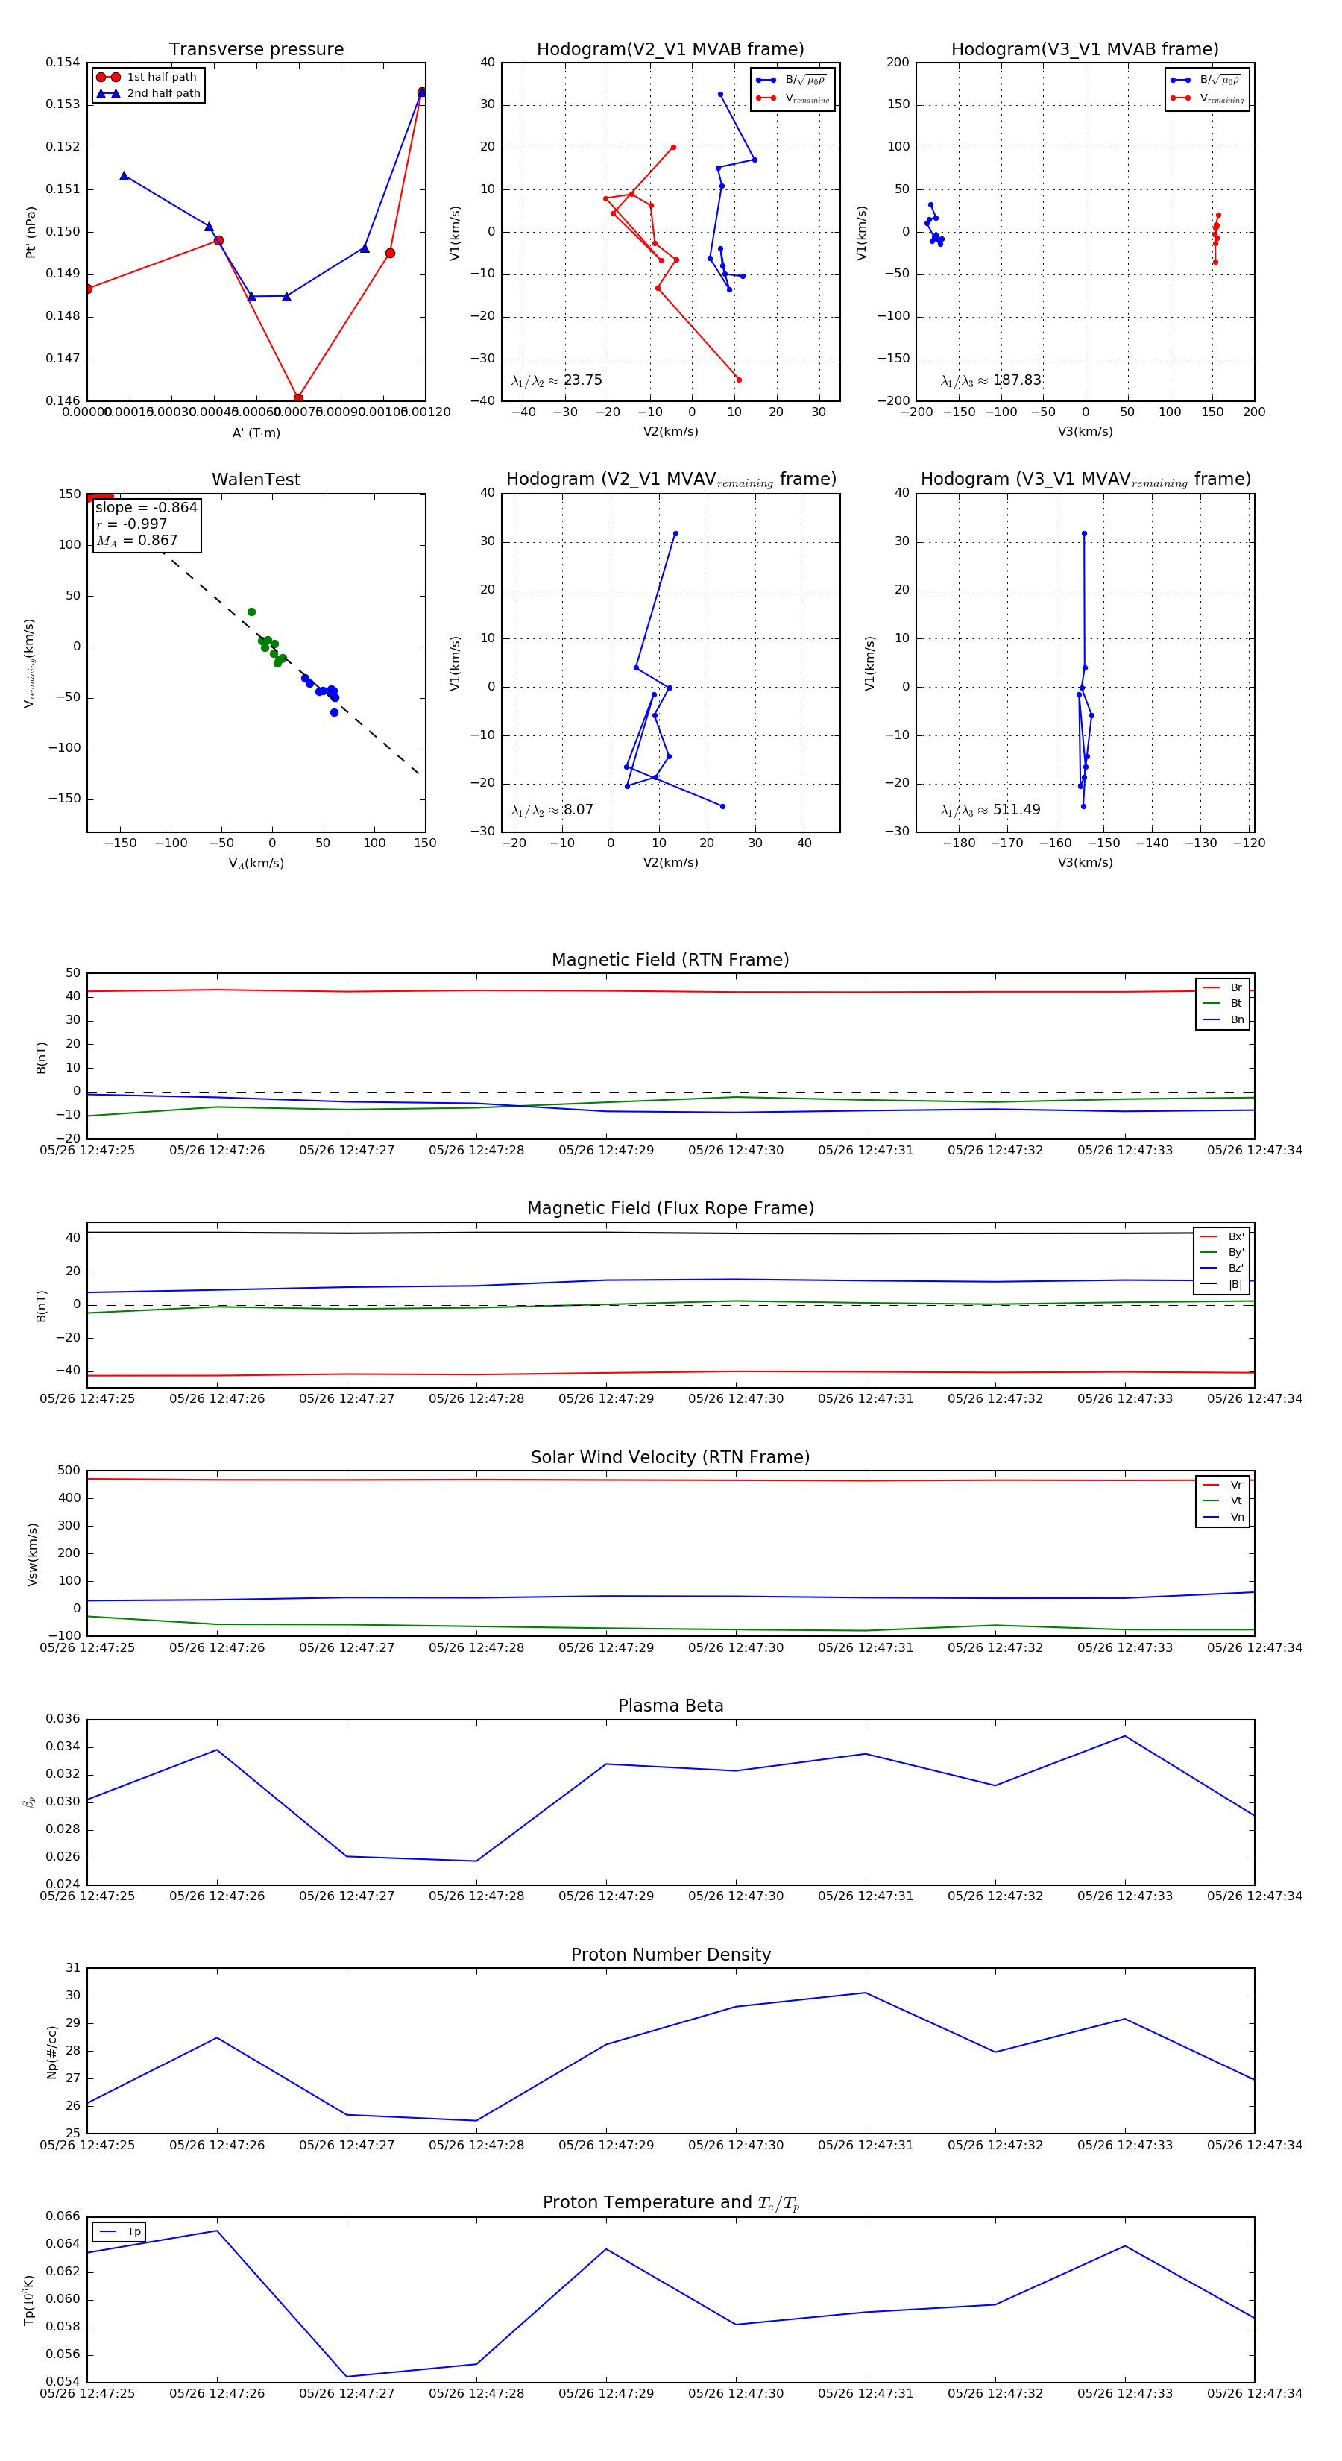The height and width of the screenshot is (2461, 1342).
Task: Click '05/26 12:47:30' tick under Plasma Beta
Action: [735, 1896]
